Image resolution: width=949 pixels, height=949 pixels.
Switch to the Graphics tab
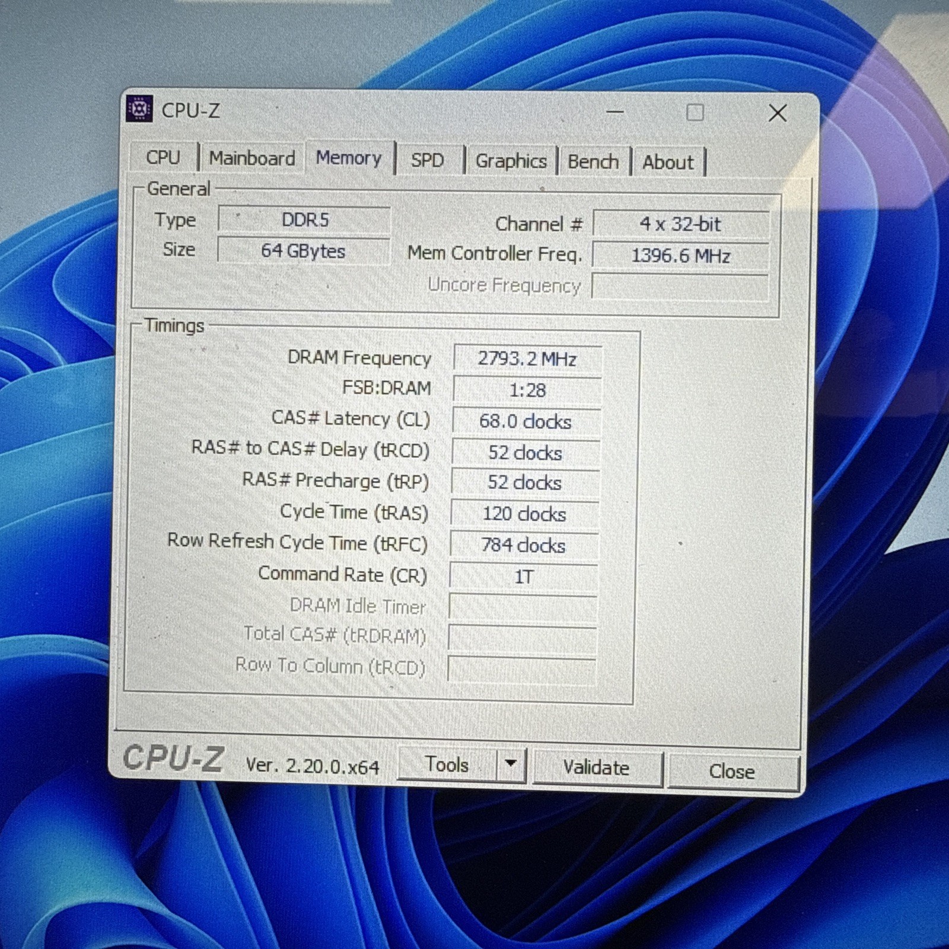pos(511,161)
